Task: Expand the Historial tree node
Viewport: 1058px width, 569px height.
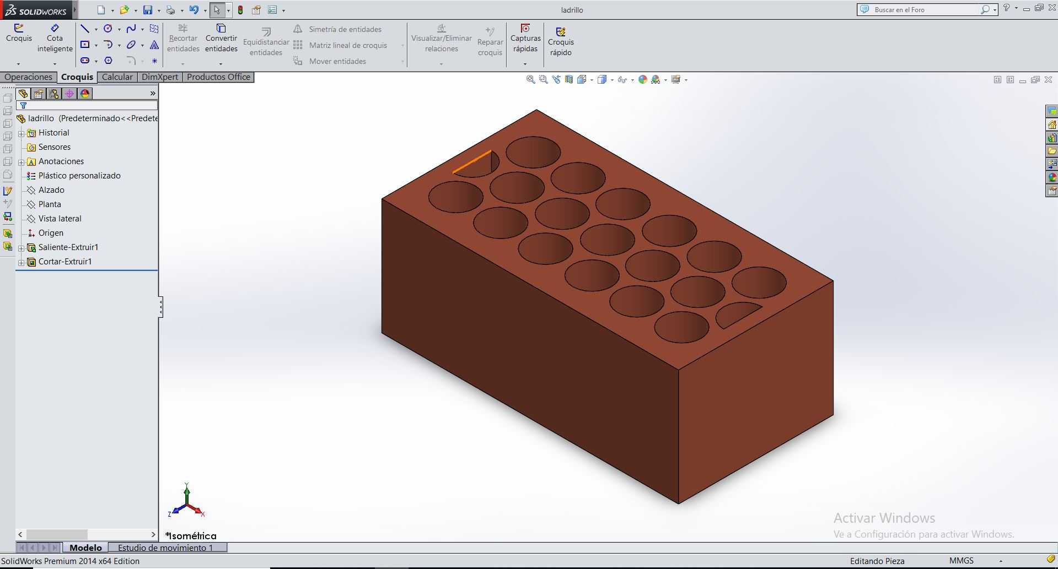Action: (21, 133)
